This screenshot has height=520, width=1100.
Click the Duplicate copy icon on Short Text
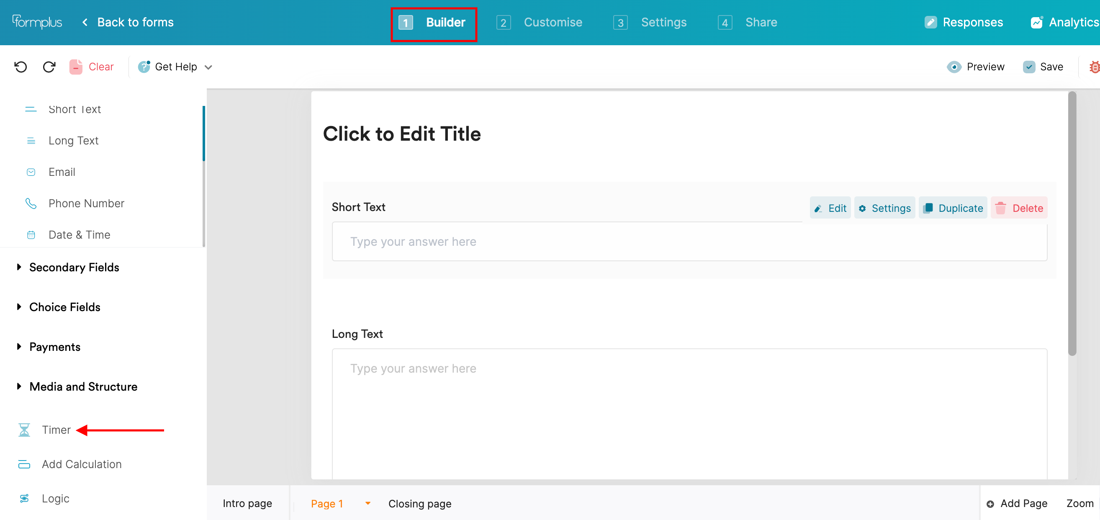pos(928,208)
